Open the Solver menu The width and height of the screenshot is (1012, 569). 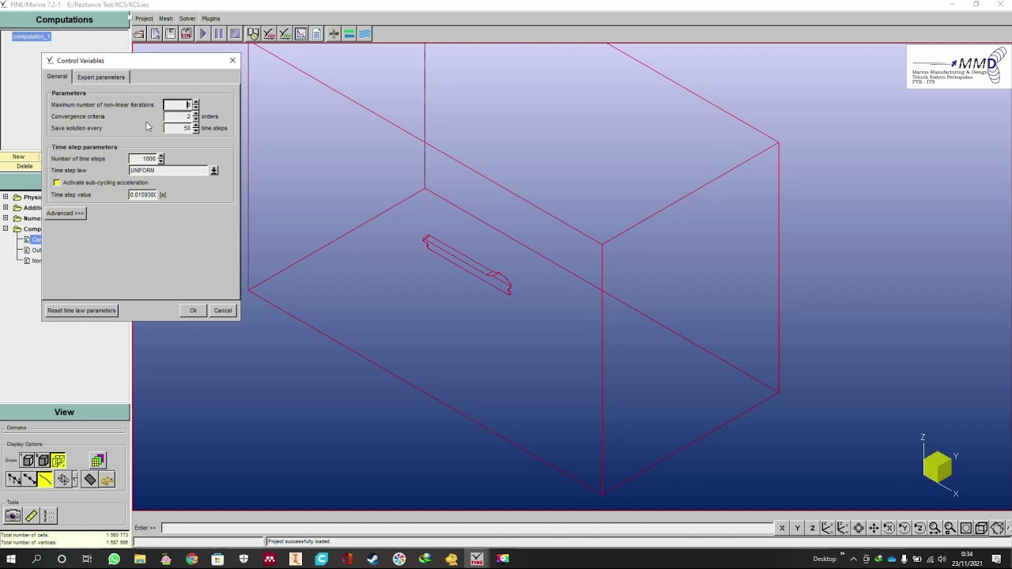(x=187, y=18)
